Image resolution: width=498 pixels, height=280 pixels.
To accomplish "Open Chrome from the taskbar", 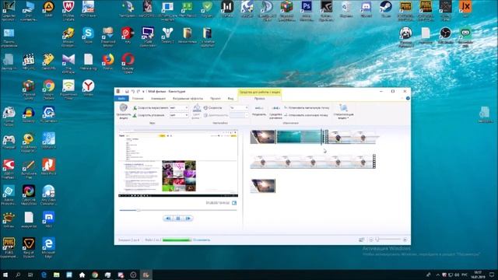I will 95,275.
